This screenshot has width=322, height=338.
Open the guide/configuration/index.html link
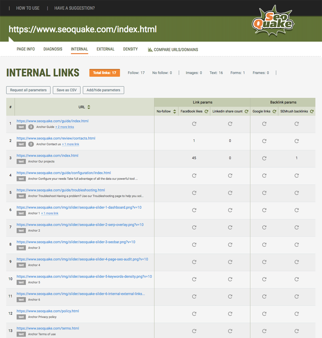pos(63,173)
